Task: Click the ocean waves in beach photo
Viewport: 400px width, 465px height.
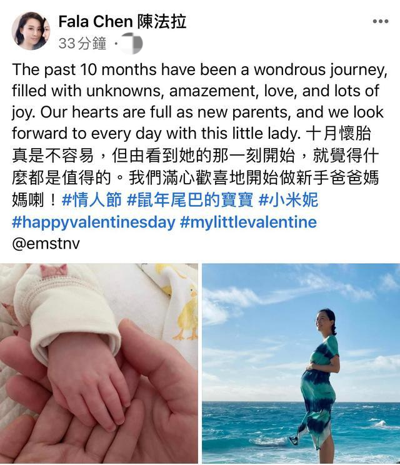Action: (x=301, y=431)
